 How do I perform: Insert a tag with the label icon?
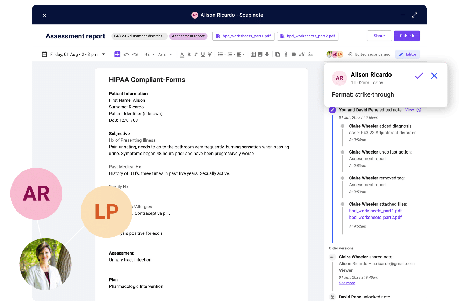pyautogui.click(x=294, y=54)
